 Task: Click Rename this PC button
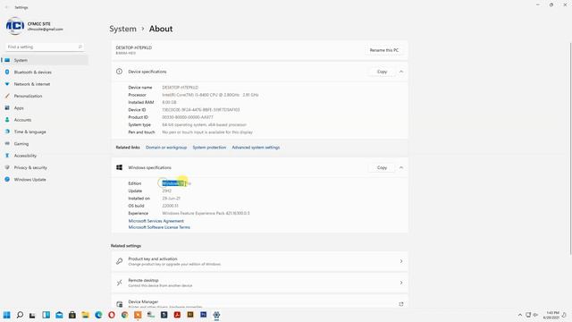click(x=384, y=50)
